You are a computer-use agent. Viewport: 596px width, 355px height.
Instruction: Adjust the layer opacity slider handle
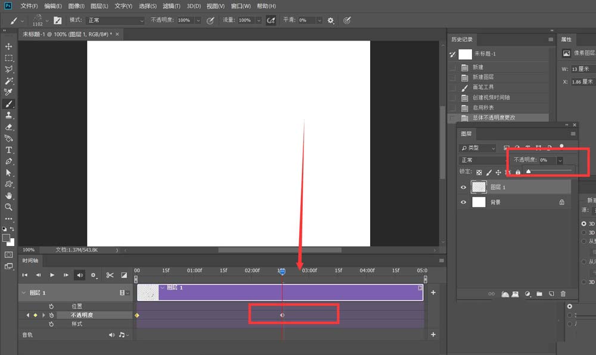(x=528, y=171)
